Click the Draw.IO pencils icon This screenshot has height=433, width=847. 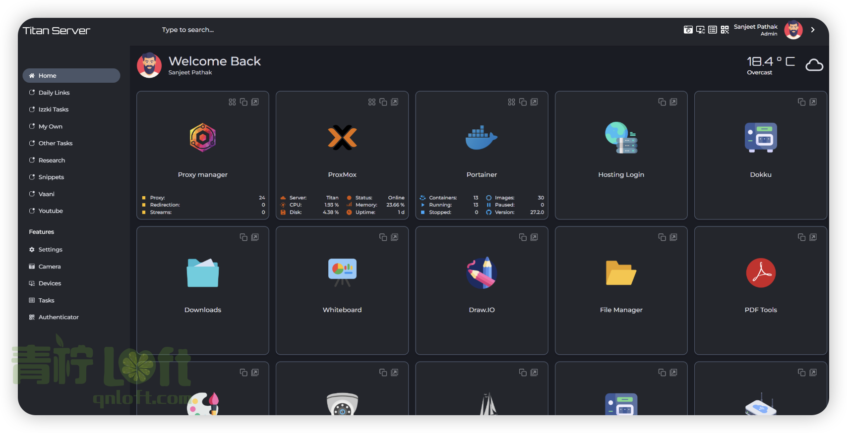(482, 272)
